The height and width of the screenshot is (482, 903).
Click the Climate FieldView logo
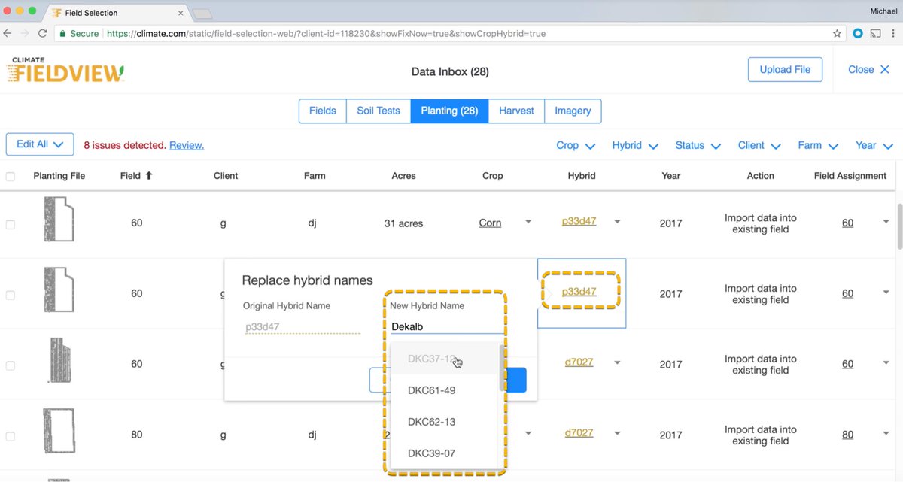point(65,70)
